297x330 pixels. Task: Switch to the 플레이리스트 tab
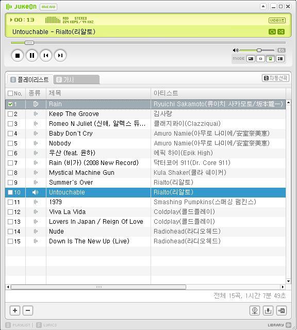(30, 79)
